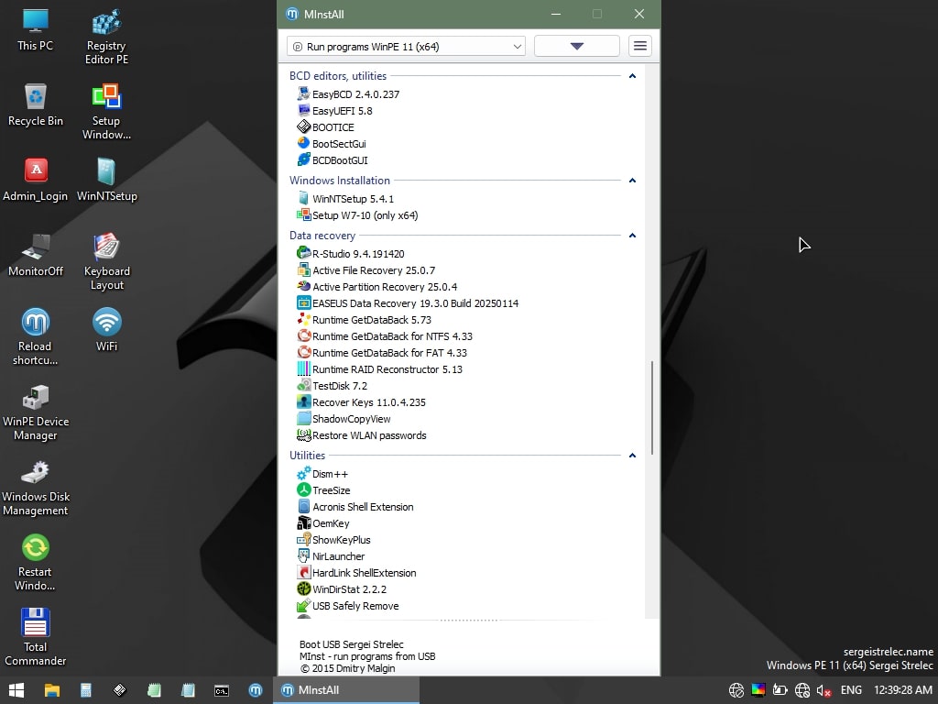
Task: Launch Total Commander desktop icon
Action: [36, 638]
